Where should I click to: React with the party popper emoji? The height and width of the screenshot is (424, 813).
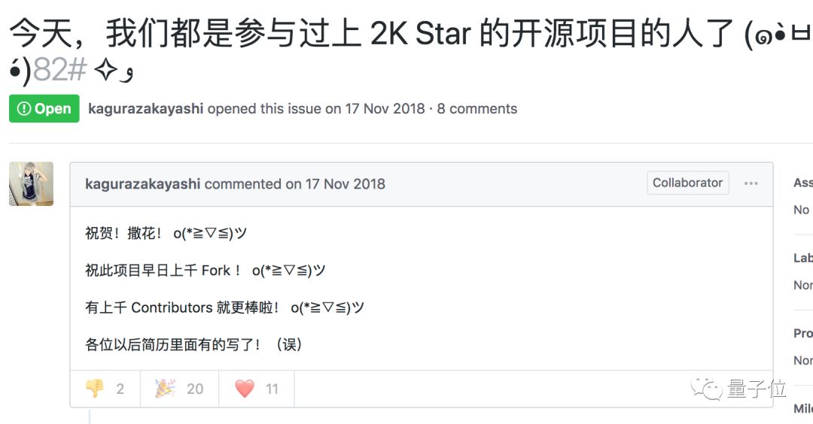pos(179,389)
